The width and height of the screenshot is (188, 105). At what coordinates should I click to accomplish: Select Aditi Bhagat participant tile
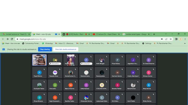pos(102,60)
